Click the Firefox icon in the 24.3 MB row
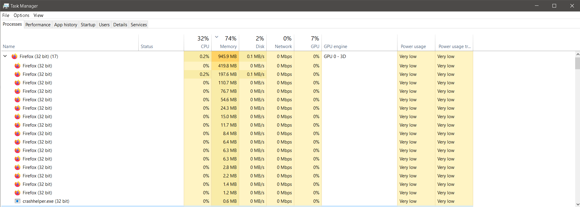The width and height of the screenshot is (580, 207). tap(18, 108)
